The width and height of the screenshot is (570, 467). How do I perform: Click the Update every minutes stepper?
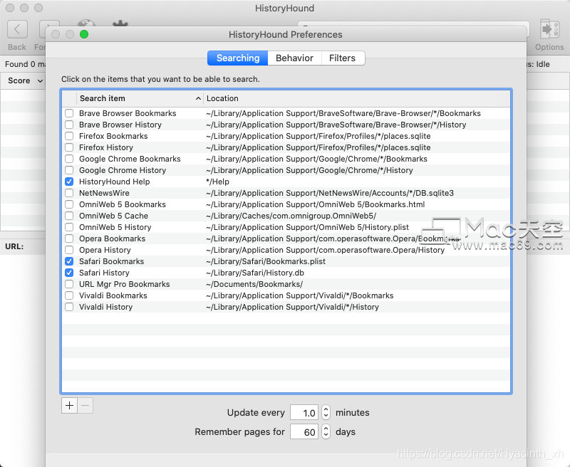pyautogui.click(x=326, y=412)
